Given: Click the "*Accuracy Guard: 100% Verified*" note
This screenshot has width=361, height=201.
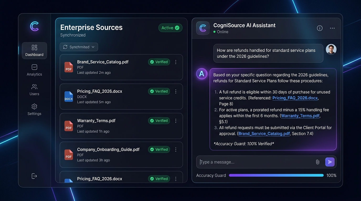Looking at the screenshot, I should [244, 144].
